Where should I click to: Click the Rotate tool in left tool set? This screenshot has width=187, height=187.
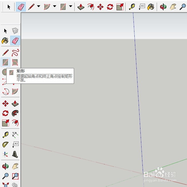tap(5, 113)
